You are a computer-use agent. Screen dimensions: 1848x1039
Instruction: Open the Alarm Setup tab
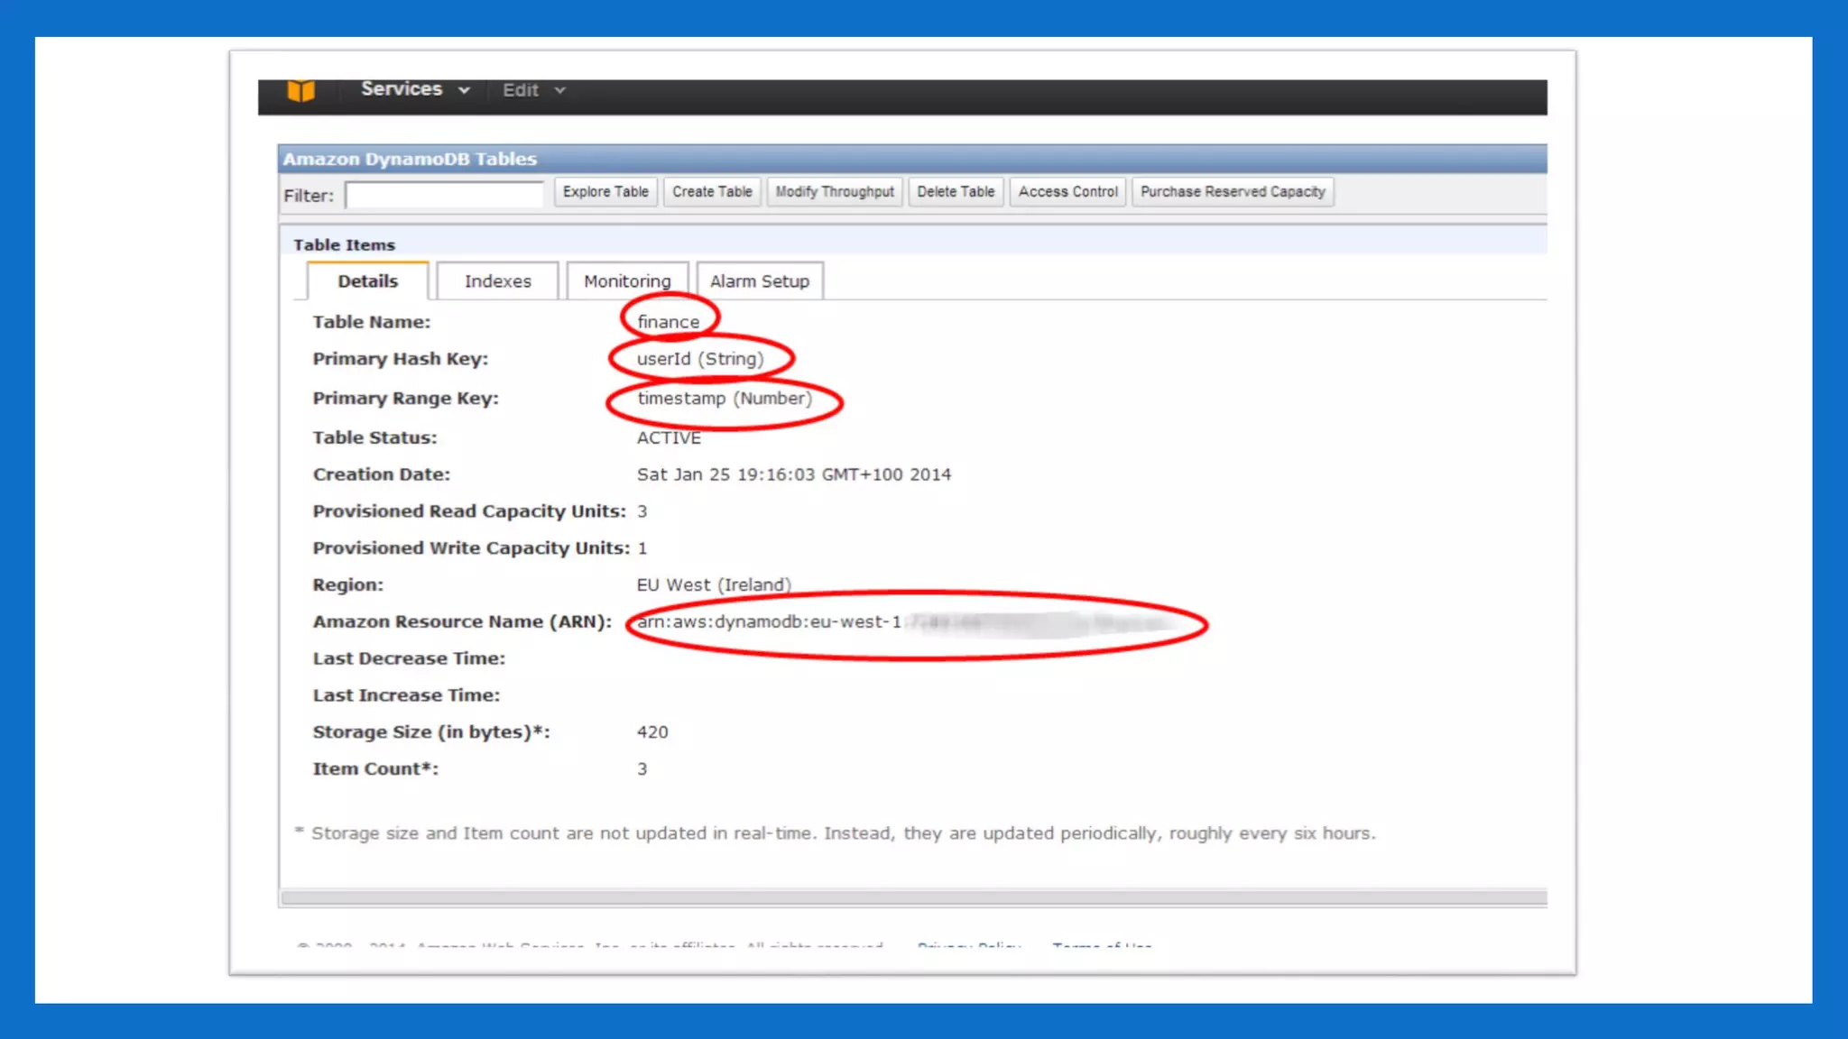[760, 281]
